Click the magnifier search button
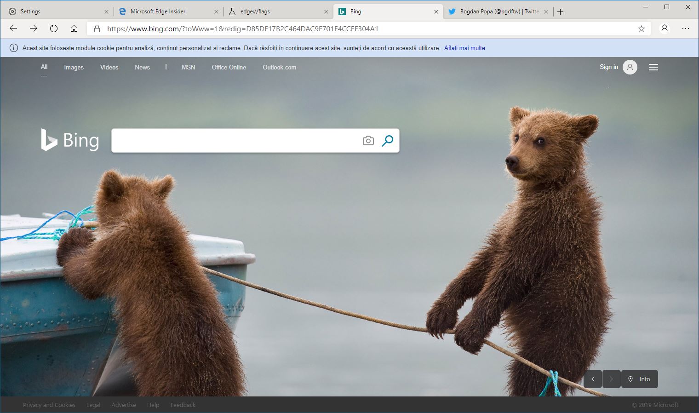Screen dimensions: 699x413 [388, 140]
